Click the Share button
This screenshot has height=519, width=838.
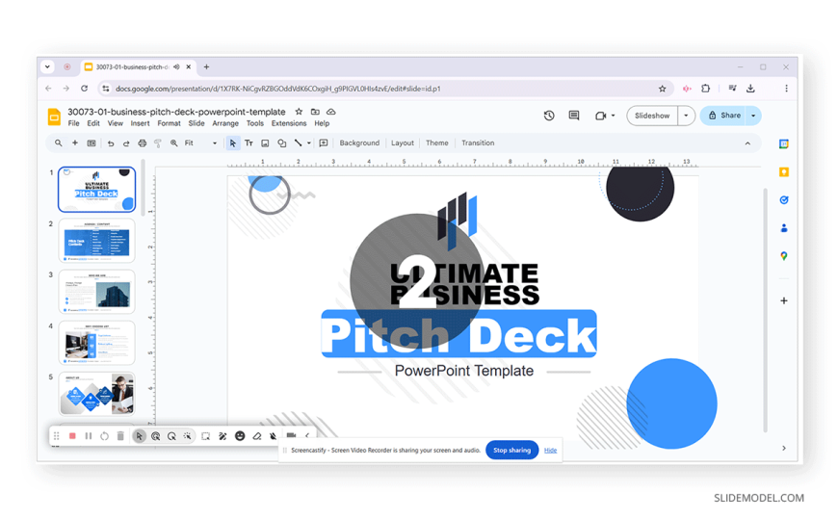723,116
